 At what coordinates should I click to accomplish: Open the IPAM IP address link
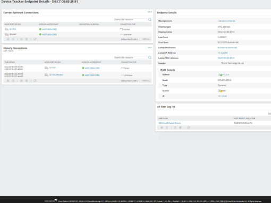coord(222,96)
